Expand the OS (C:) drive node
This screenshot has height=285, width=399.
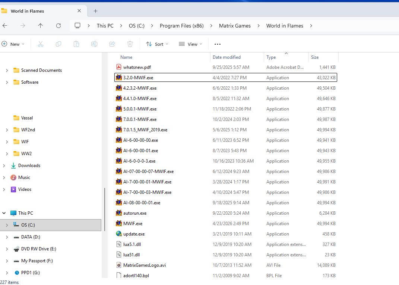pos(7,225)
